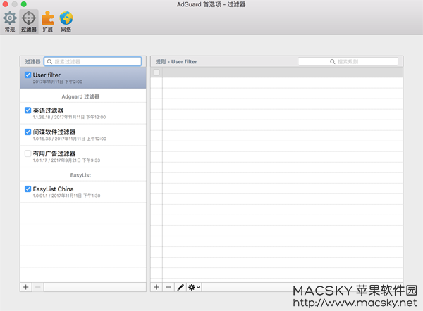Click the green zoom window button

[24, 4]
